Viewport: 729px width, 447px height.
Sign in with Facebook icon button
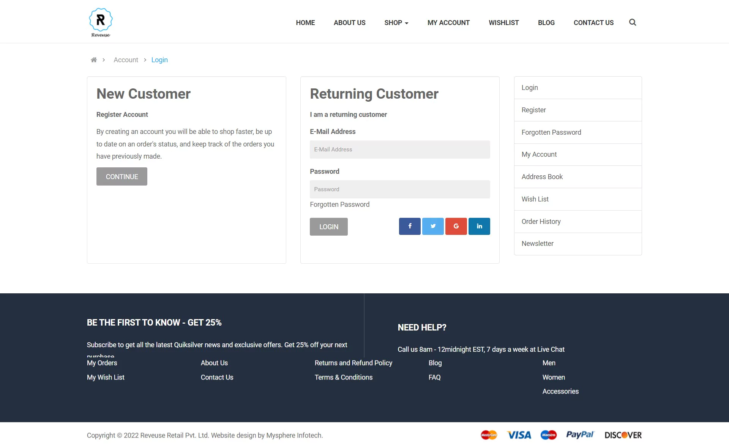pos(410,226)
